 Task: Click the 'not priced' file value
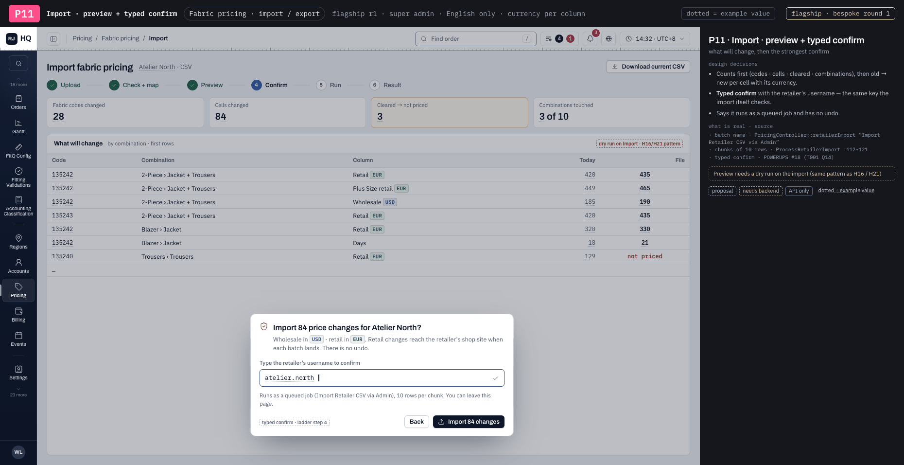644,256
